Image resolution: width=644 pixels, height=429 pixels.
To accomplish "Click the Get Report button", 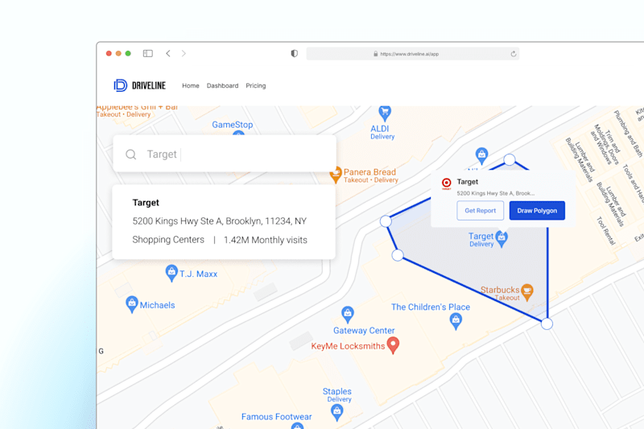I will coord(480,211).
